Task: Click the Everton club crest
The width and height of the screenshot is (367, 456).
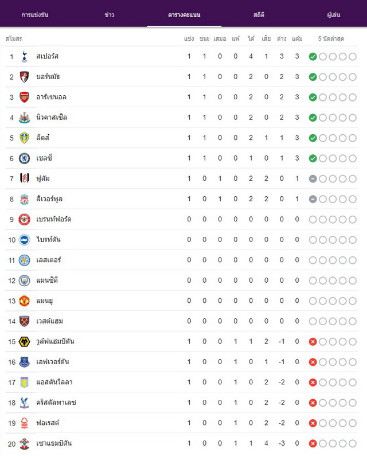Action: (25, 362)
